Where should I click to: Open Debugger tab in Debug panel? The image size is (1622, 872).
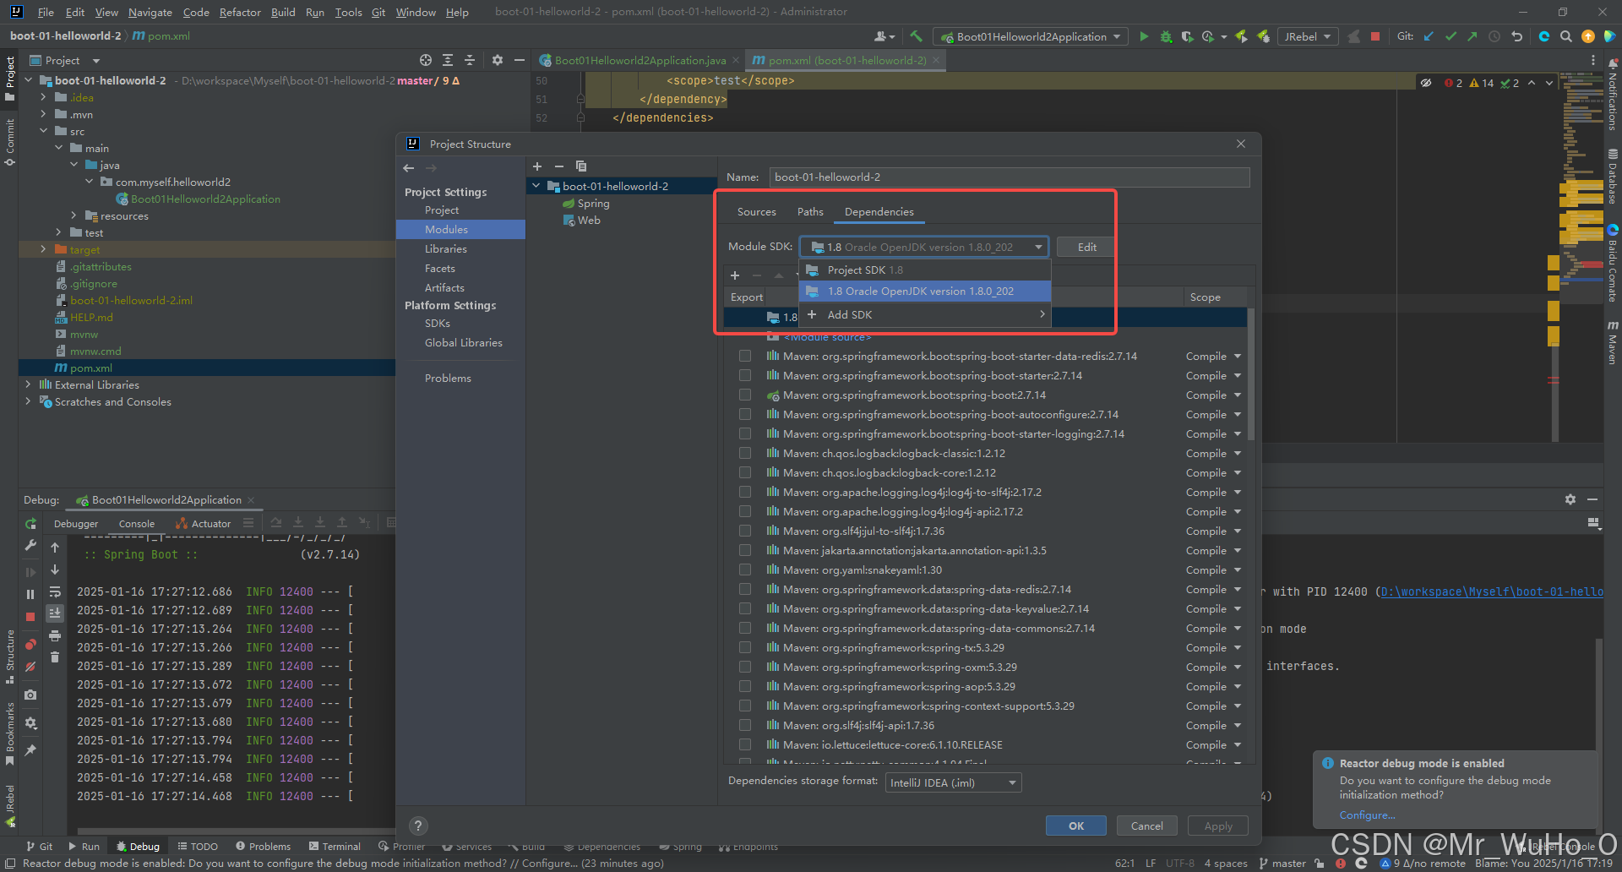tap(76, 524)
